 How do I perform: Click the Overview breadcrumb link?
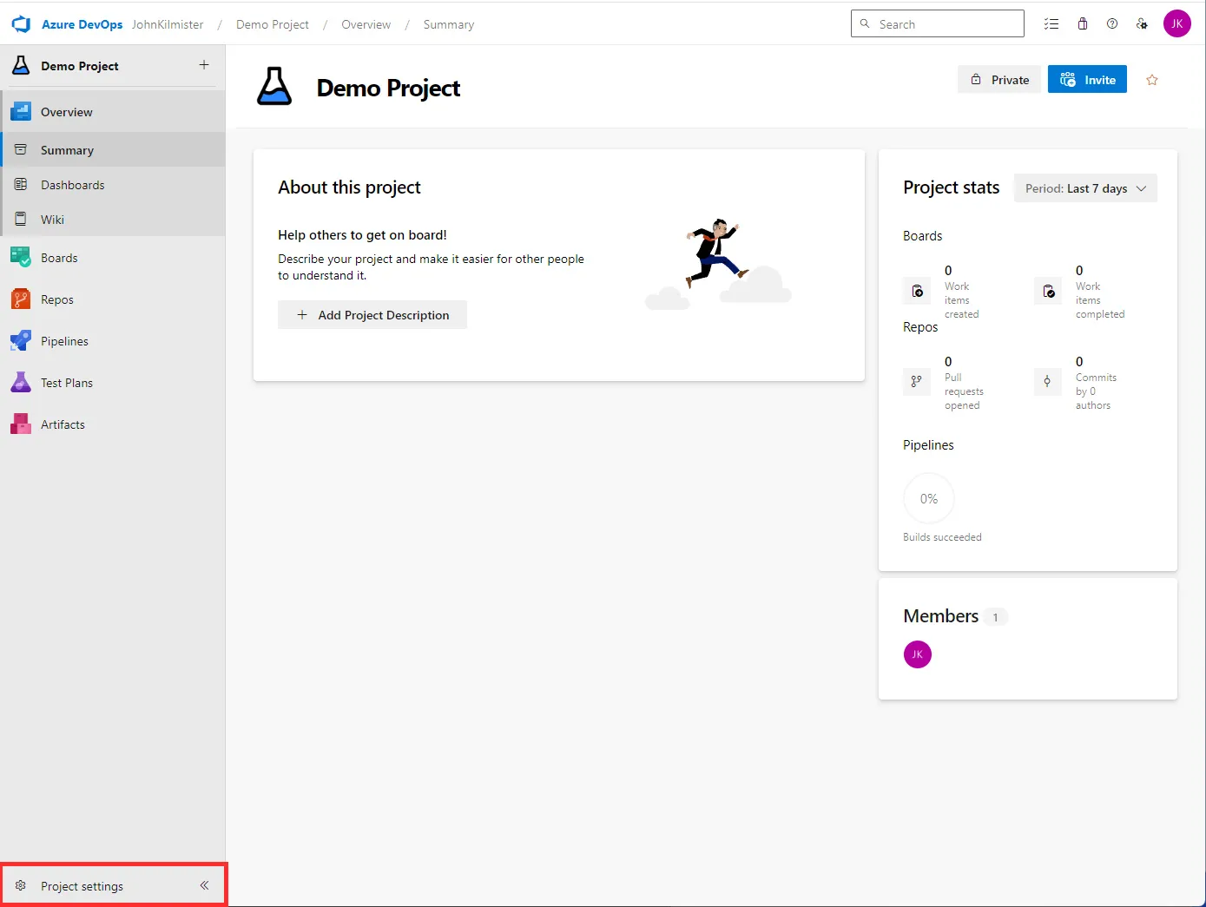366,24
